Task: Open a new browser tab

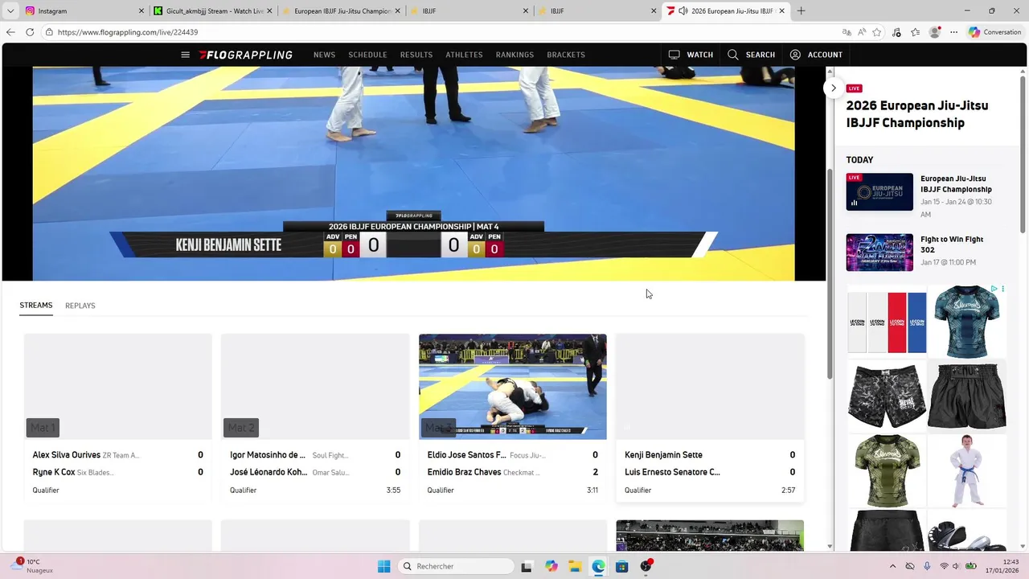Action: coord(801,10)
